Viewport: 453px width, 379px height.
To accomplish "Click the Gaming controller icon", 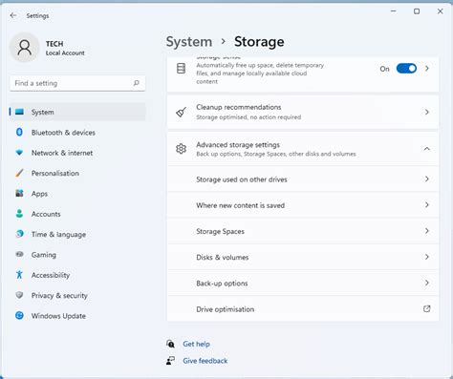I will click(x=19, y=254).
